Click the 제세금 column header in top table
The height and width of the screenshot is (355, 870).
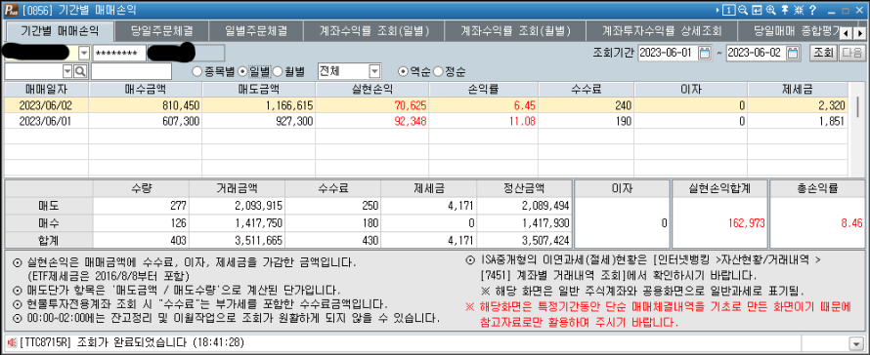click(798, 89)
